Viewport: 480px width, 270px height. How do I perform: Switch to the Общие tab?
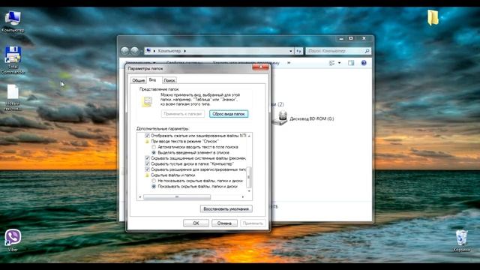click(138, 80)
